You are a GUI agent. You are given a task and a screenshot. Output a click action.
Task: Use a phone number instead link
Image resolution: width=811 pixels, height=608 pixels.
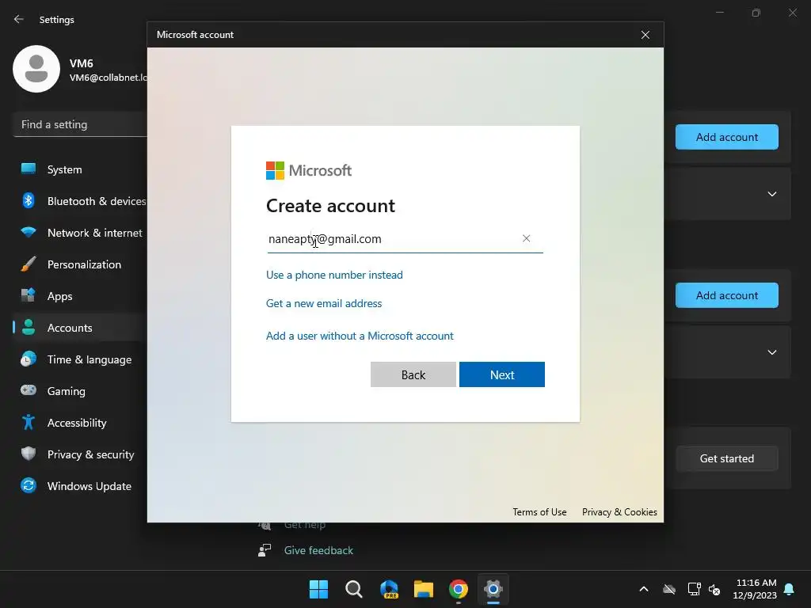pyautogui.click(x=334, y=275)
